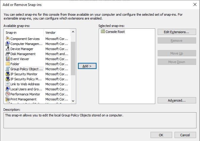Cancel the snap-ins dialog
This screenshot has height=141, width=200.
coord(185,135)
